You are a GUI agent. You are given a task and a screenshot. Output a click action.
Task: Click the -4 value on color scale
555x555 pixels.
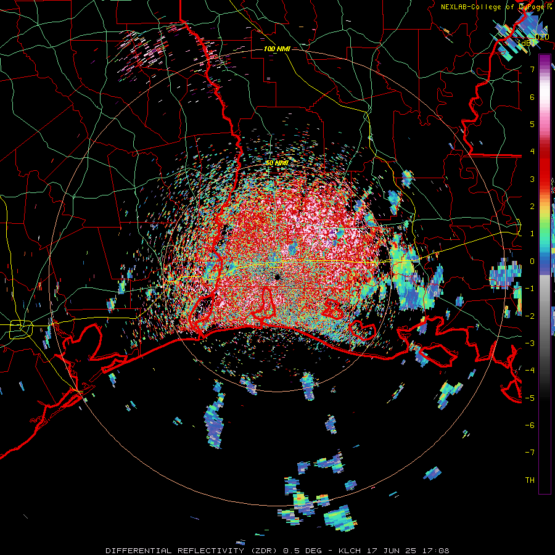530,371
